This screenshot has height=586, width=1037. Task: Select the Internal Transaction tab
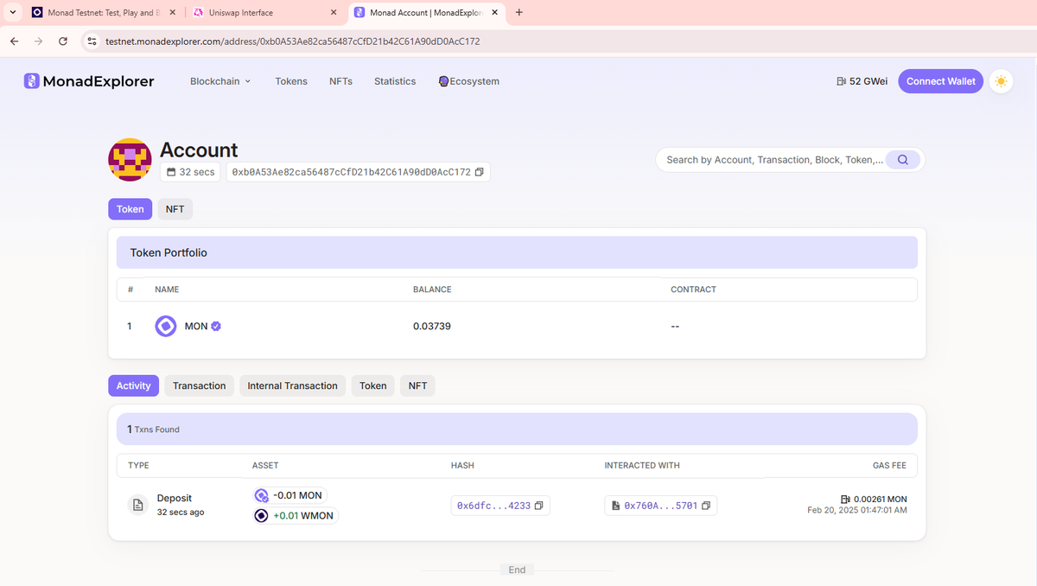point(293,385)
